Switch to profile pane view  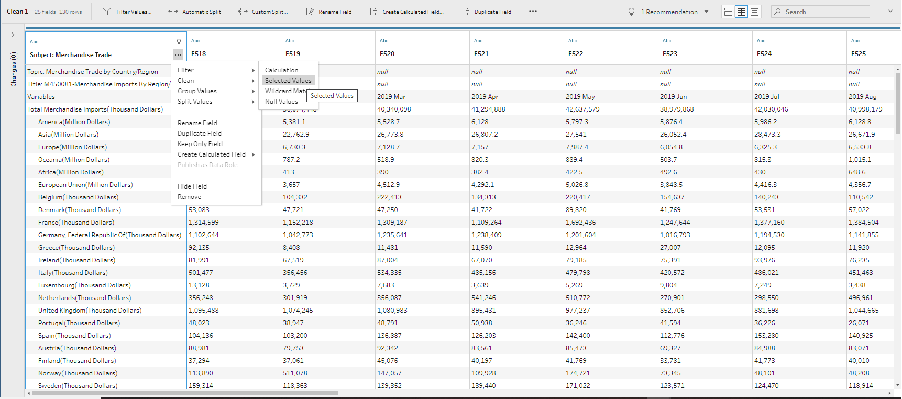coord(728,12)
